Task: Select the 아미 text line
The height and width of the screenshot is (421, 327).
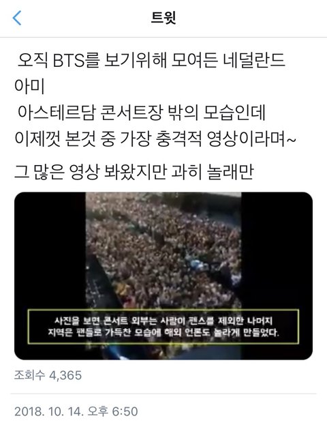Action: (x=29, y=86)
